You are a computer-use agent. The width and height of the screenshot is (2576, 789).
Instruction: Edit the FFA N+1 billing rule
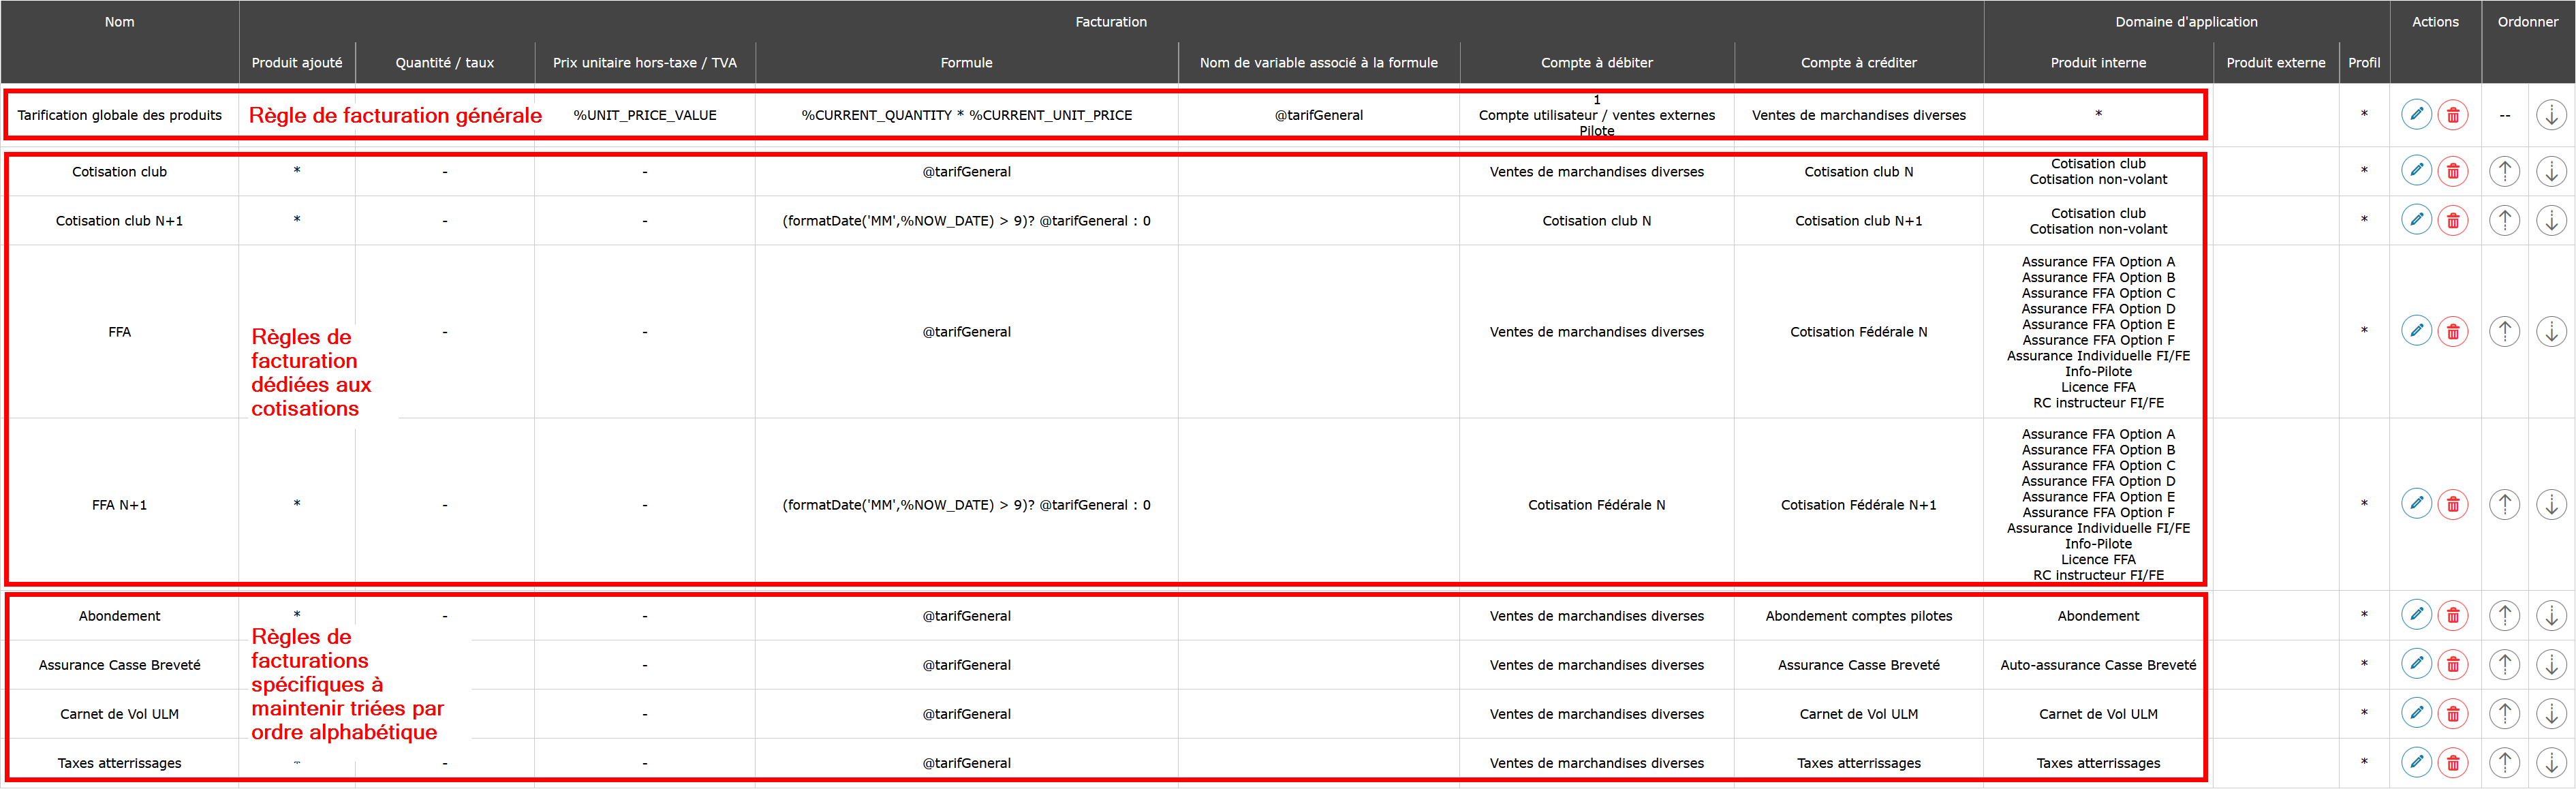2416,504
